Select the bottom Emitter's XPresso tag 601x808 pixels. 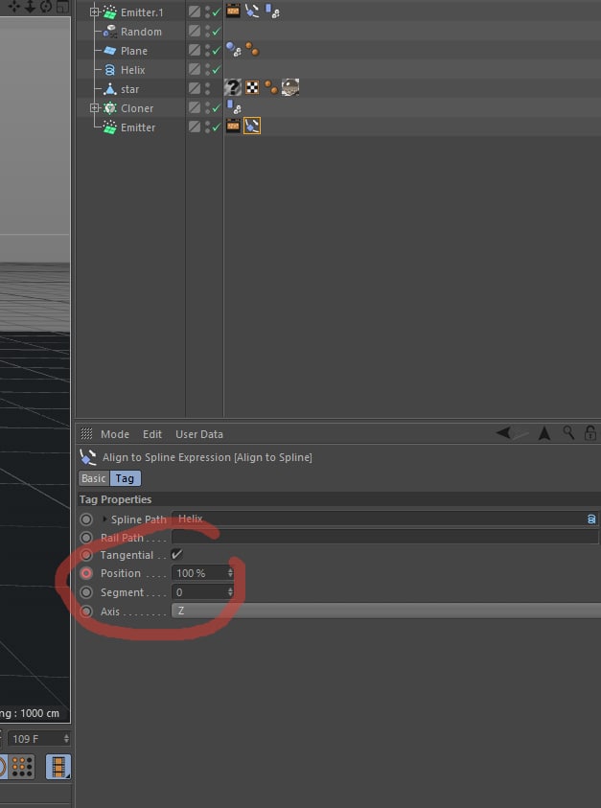[x=233, y=126]
